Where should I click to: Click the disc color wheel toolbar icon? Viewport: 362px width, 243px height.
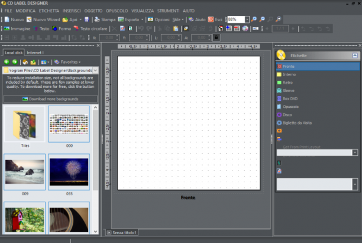coord(245,28)
